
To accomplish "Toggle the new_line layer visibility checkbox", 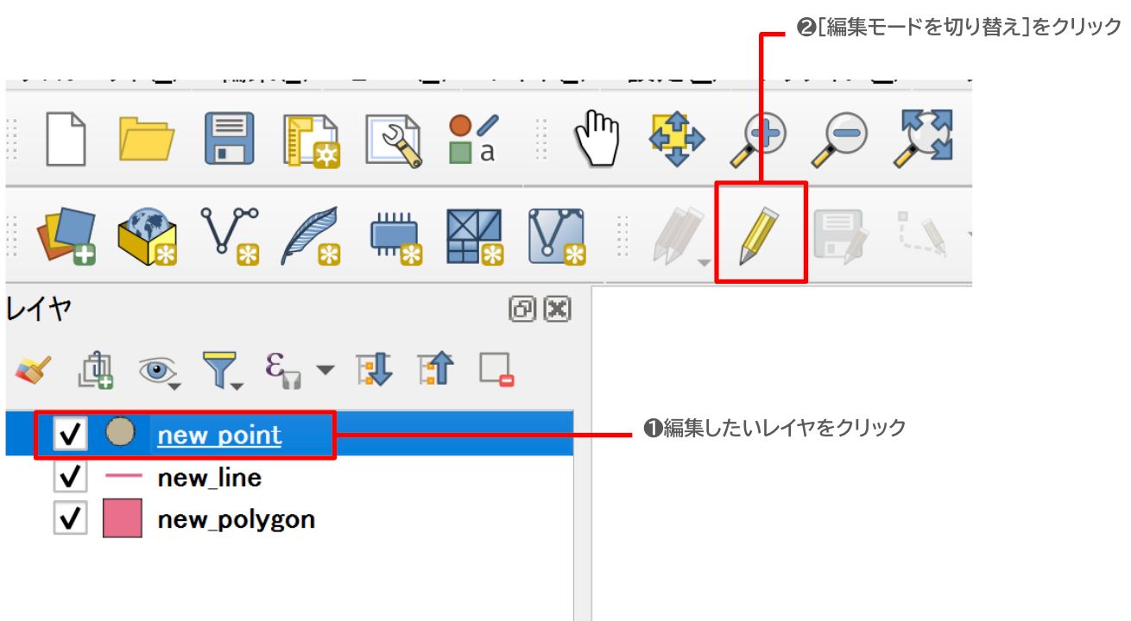I will click(x=70, y=477).
